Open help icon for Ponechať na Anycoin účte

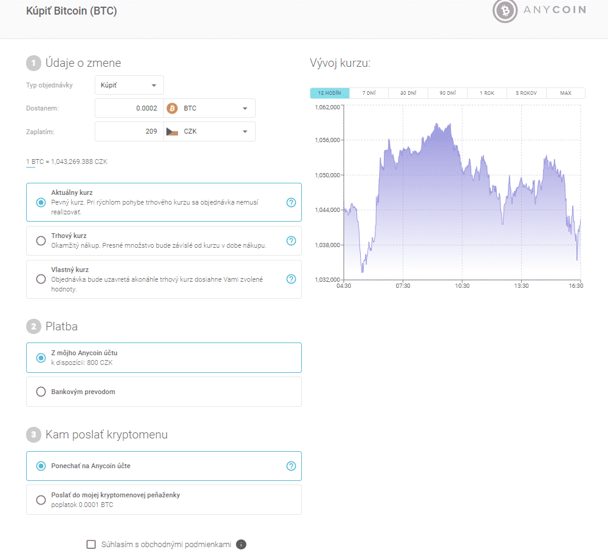click(291, 466)
